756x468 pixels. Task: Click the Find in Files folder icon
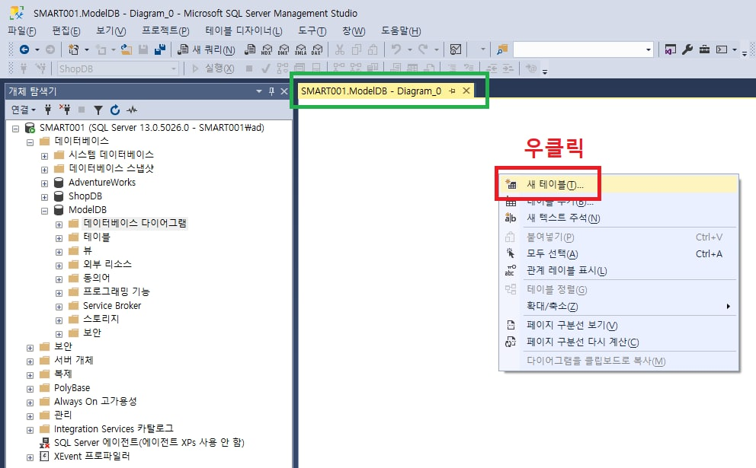(502, 49)
